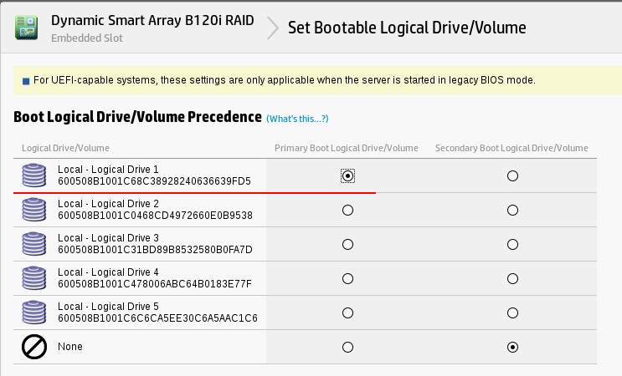Set Logical Drive 1 as secondary boot
Image resolution: width=622 pixels, height=376 pixels.
(x=512, y=176)
